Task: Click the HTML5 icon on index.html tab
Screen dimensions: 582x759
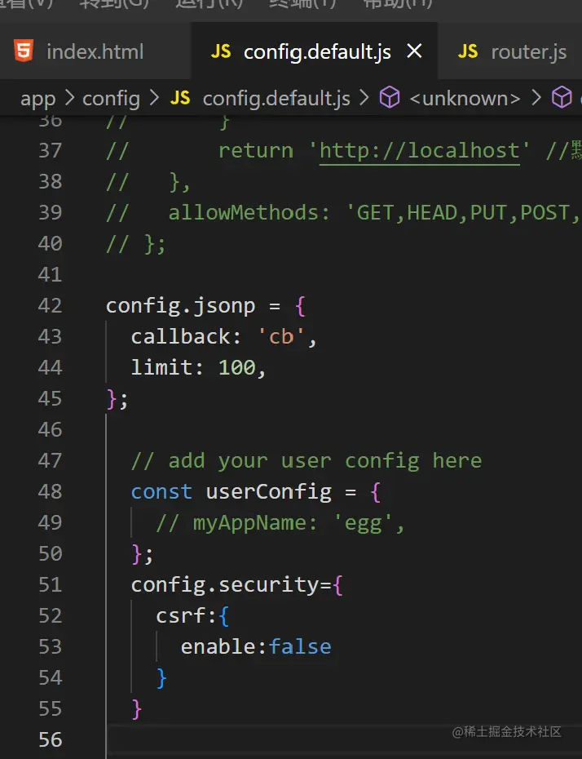Action: tap(24, 51)
